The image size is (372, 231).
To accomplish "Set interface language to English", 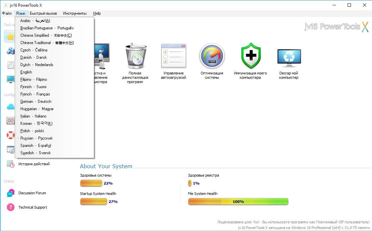I will coord(54,72).
